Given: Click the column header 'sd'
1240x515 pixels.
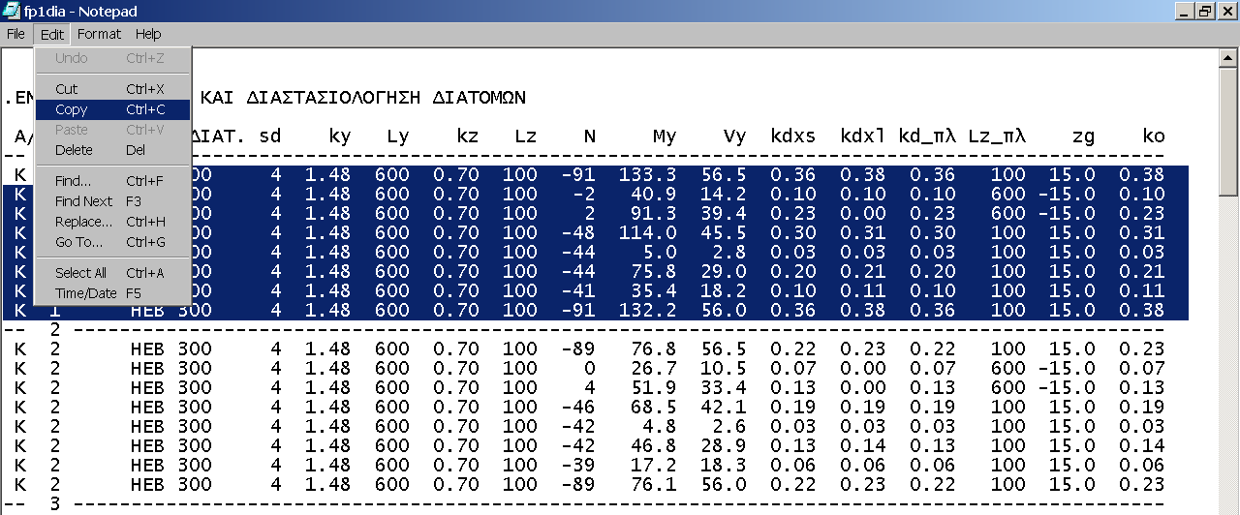Looking at the screenshot, I should click(x=269, y=136).
